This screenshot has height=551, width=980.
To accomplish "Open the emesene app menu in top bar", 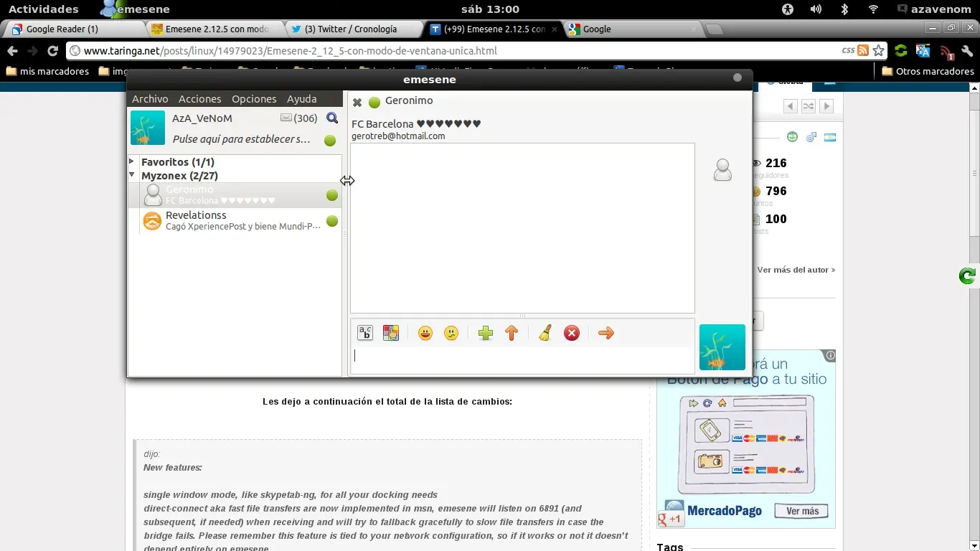I will click(136, 9).
